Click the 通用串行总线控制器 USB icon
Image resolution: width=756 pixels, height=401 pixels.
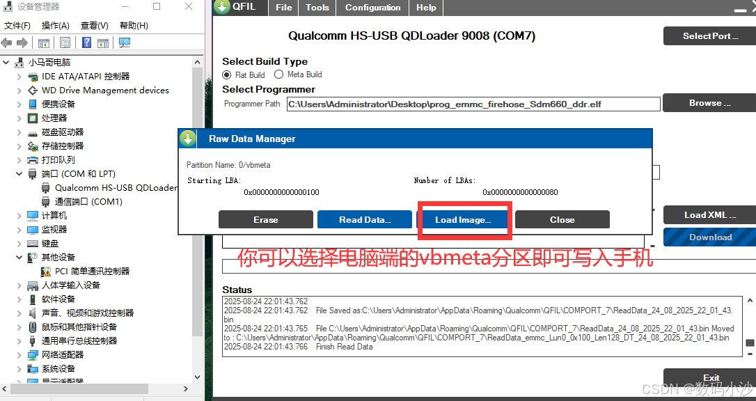pyautogui.click(x=33, y=341)
